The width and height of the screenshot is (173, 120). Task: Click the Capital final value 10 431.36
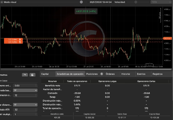coord(155,118)
